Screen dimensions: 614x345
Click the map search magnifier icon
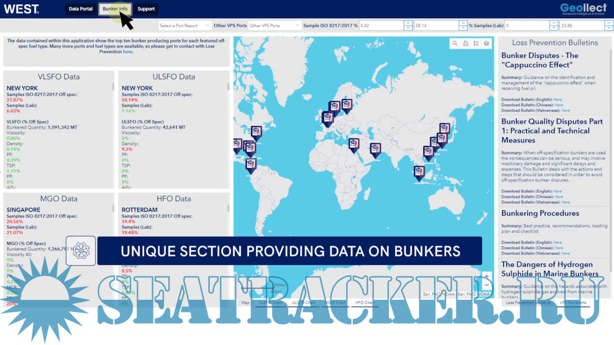(455, 44)
